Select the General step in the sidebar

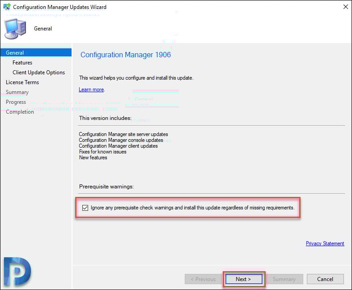(x=36, y=52)
